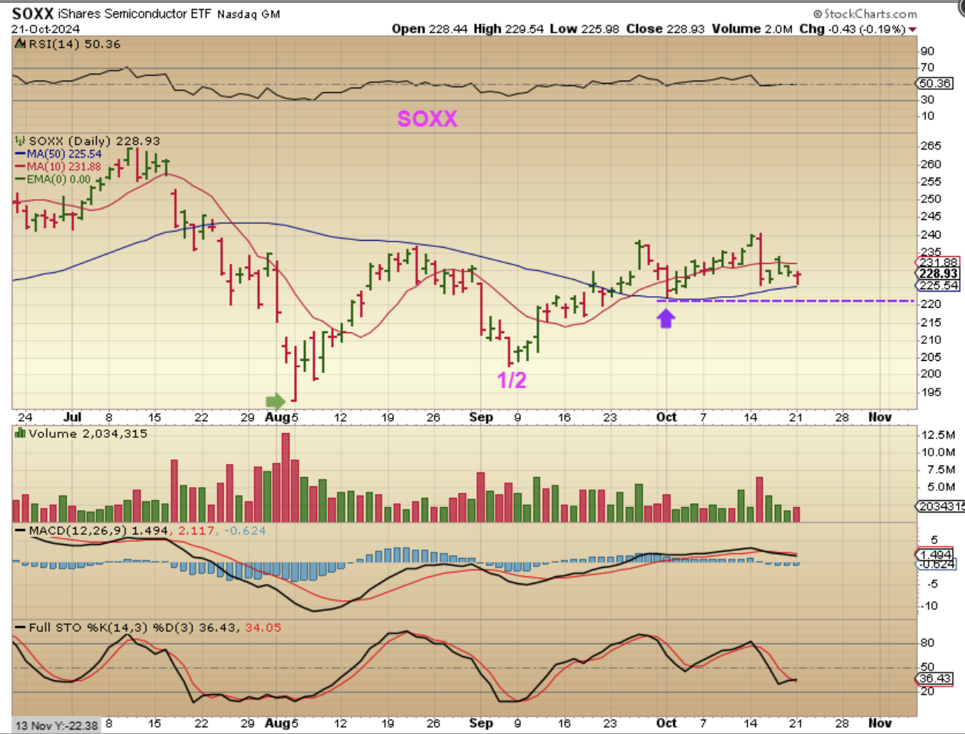This screenshot has width=965, height=734.
Task: Click the 225.54 price tag on the right axis
Action: [x=939, y=285]
